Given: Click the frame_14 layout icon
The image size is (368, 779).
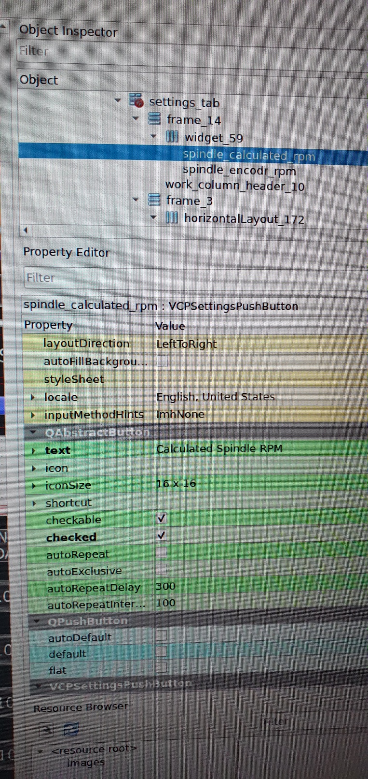Looking at the screenshot, I should pyautogui.click(x=154, y=118).
